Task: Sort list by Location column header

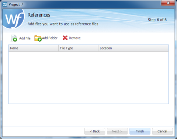Action: [133, 48]
